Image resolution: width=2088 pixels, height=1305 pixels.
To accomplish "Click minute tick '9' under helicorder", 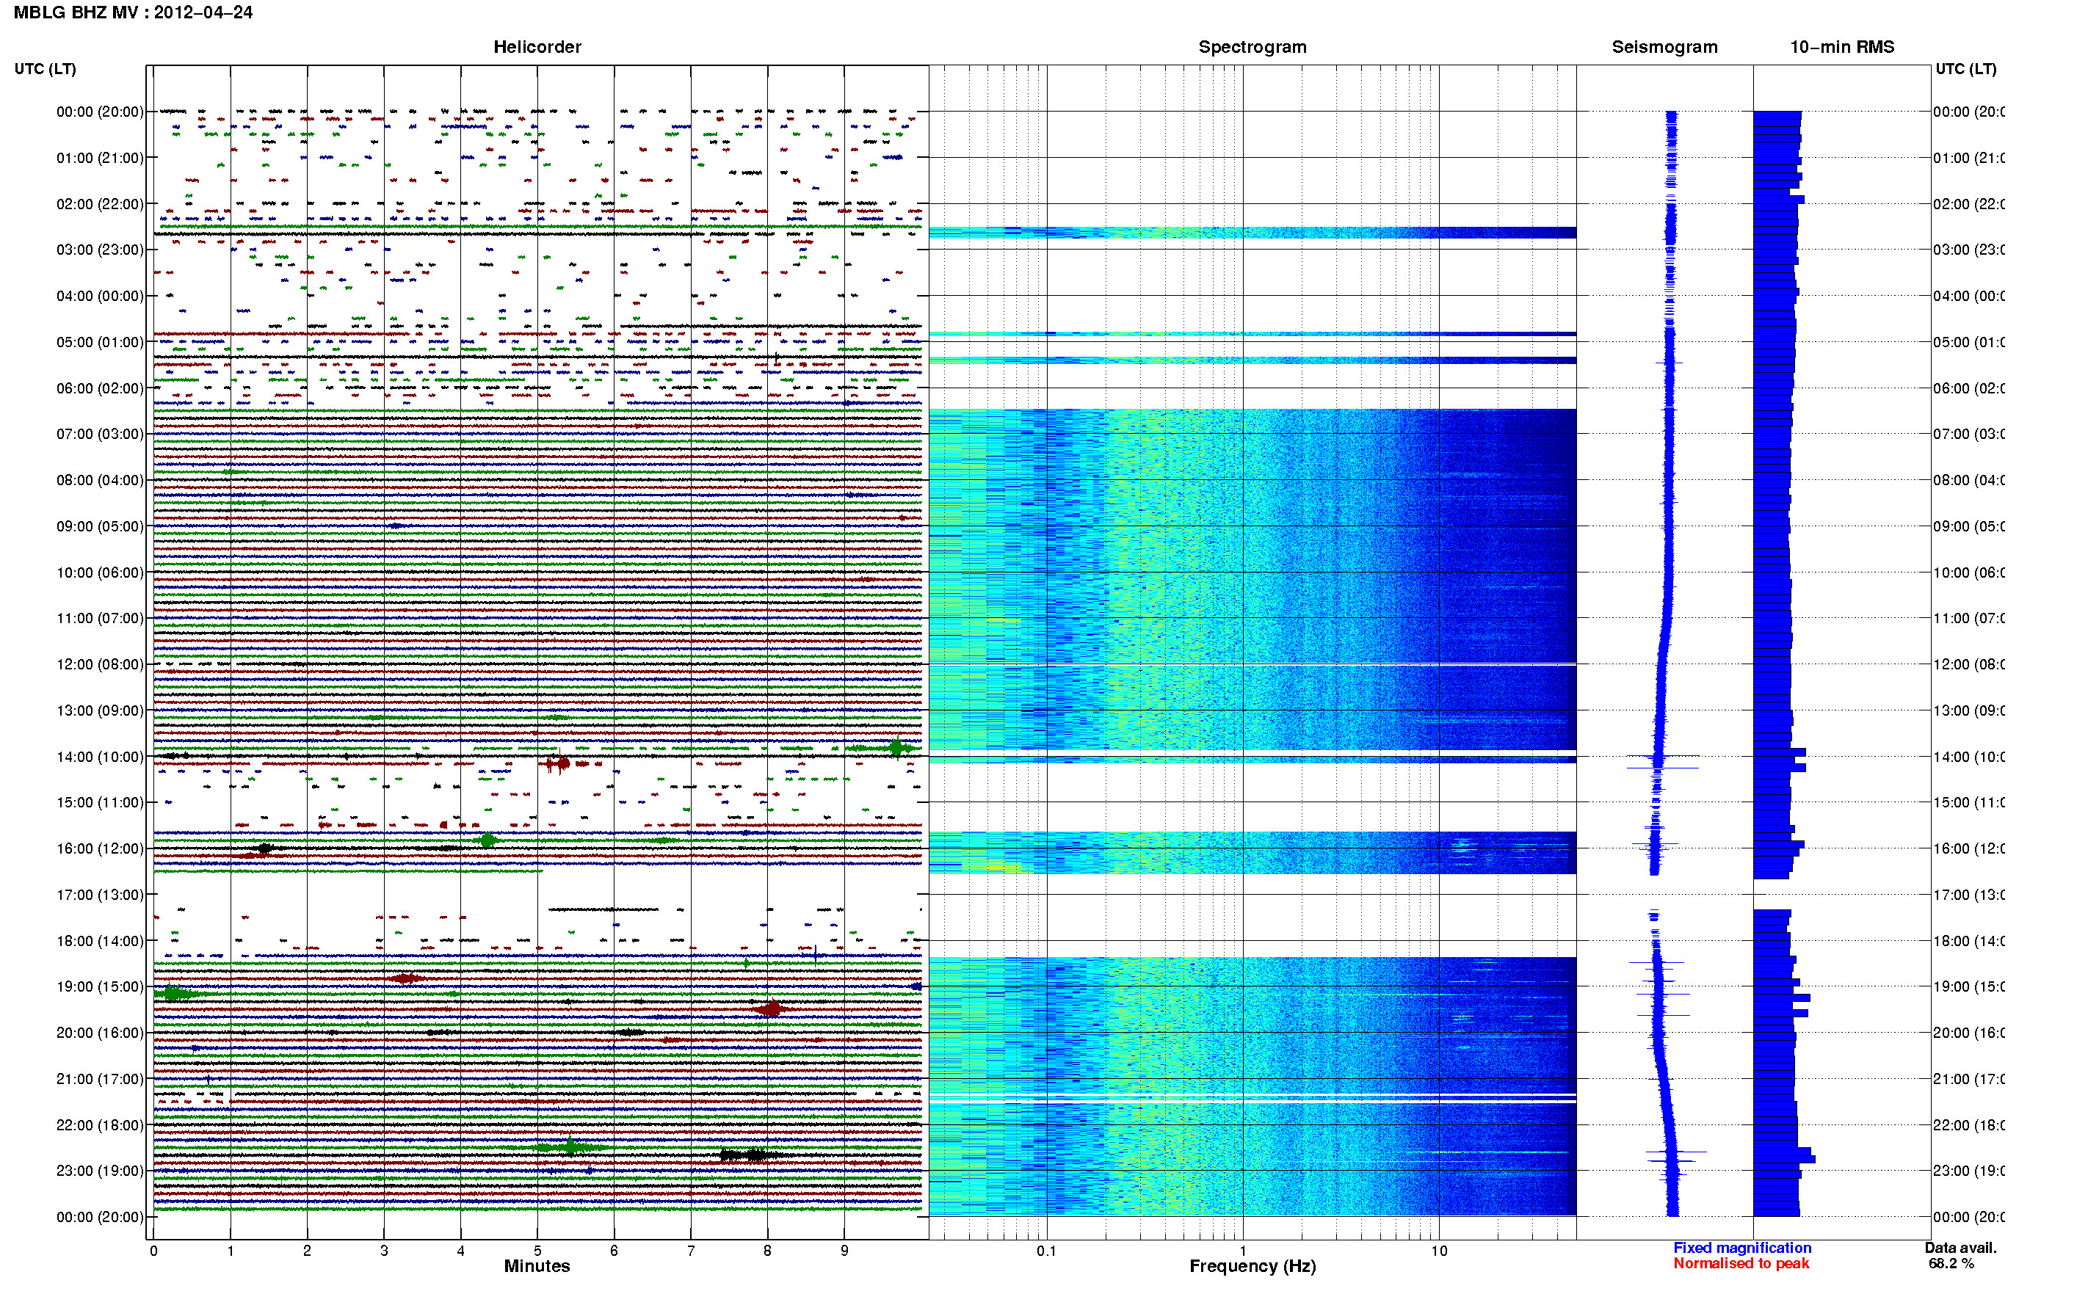I will [x=844, y=1251].
